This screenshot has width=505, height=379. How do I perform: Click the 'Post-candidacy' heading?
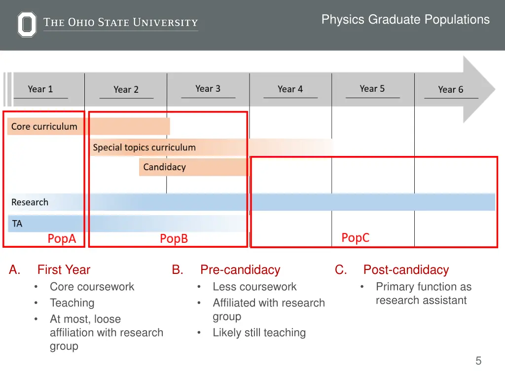[x=406, y=270]
